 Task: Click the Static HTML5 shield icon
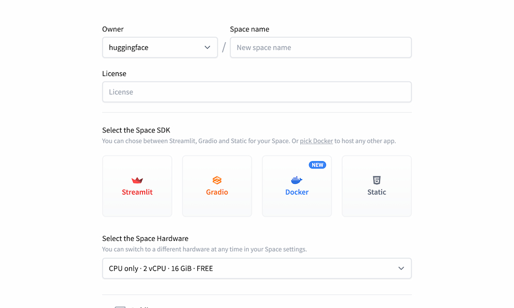[377, 180]
